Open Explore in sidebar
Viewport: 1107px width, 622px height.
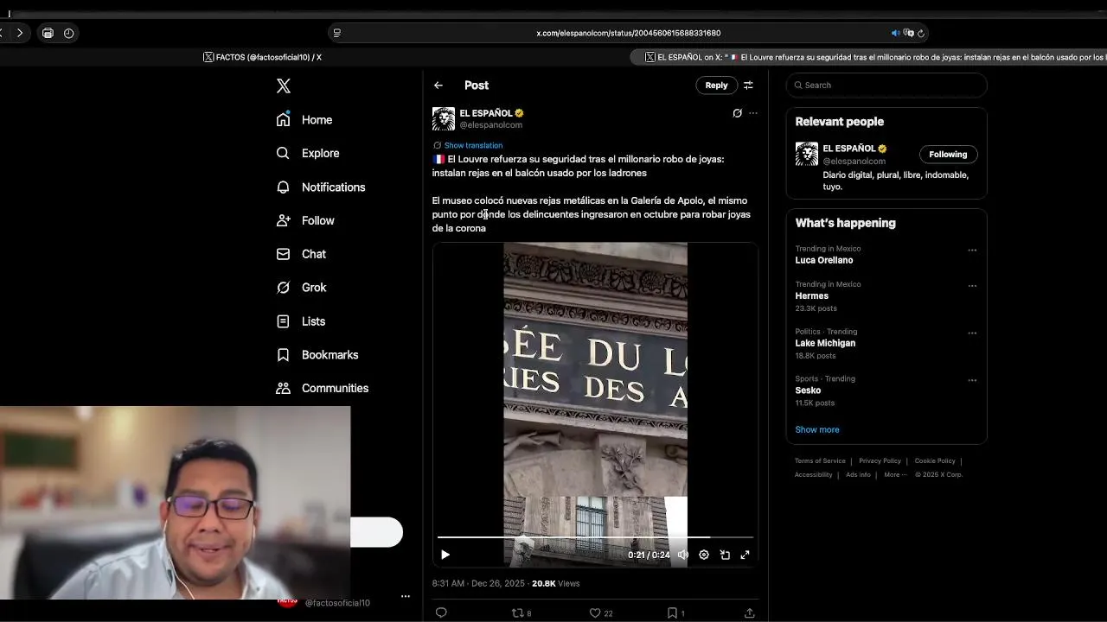click(308, 153)
